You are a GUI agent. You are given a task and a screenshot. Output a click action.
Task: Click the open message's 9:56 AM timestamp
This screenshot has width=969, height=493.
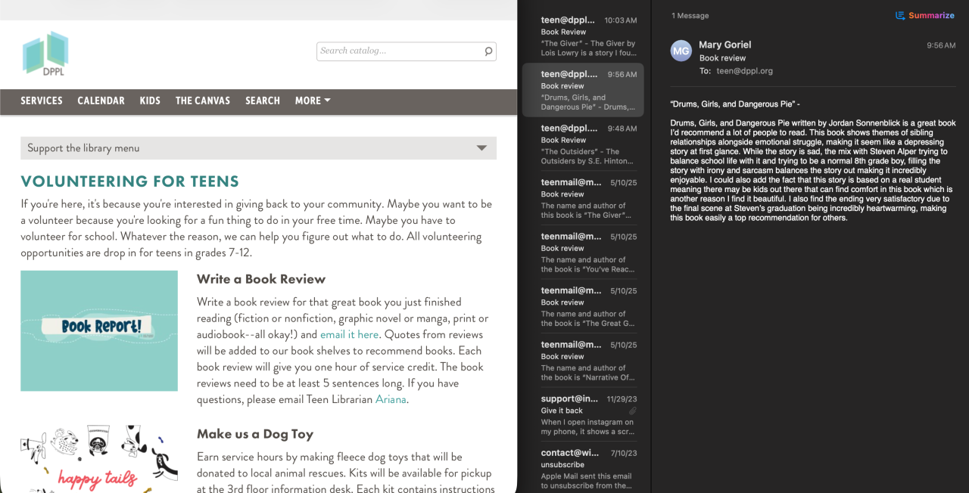(941, 45)
